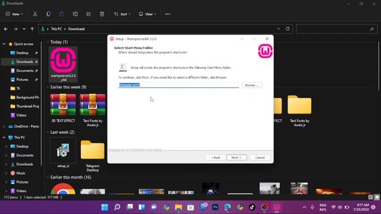381x214 pixels.
Task: Click < Back in Wampserver Setup
Action: (x=216, y=158)
